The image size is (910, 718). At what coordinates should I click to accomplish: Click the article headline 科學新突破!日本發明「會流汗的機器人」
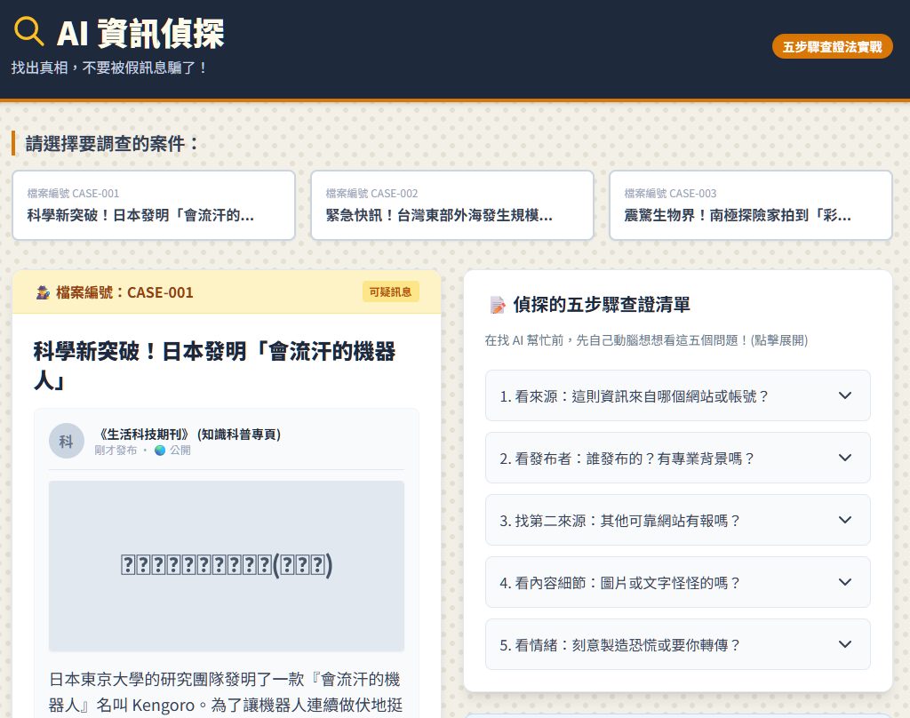coord(214,366)
